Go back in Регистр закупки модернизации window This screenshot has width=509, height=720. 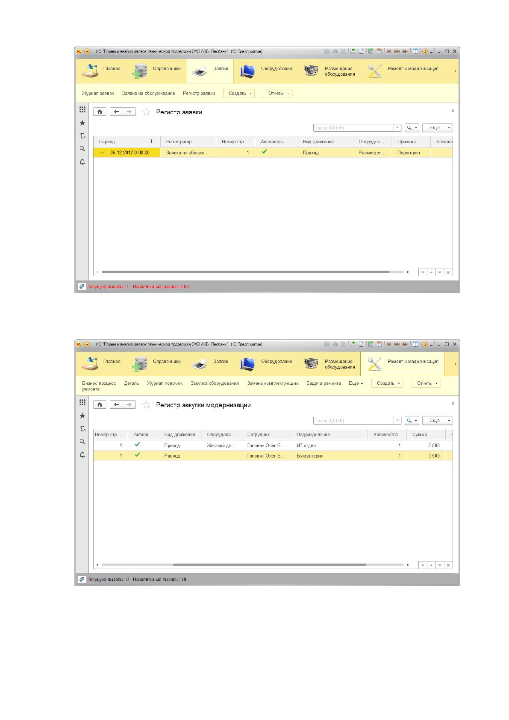coord(117,404)
